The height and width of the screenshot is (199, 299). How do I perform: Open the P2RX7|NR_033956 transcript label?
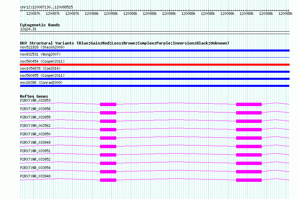[35, 109]
